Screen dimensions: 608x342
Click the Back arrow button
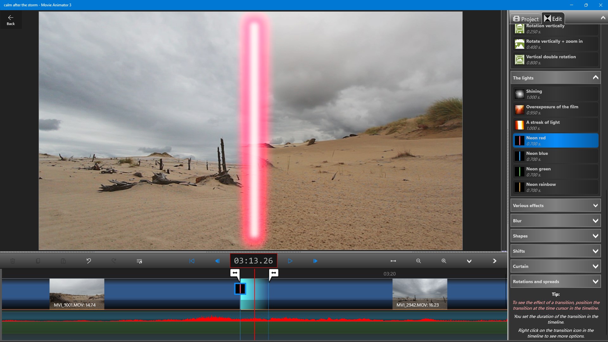[10, 20]
